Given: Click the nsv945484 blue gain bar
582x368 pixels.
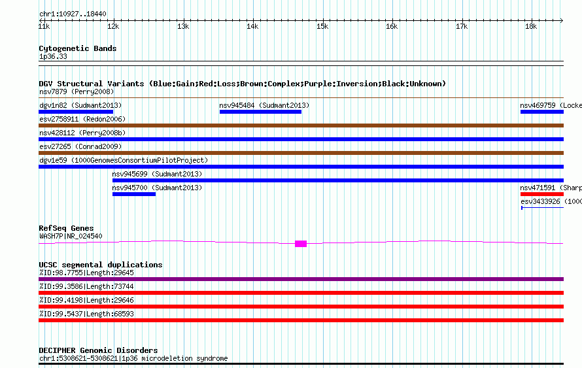Looking at the screenshot, I should click(x=260, y=112).
